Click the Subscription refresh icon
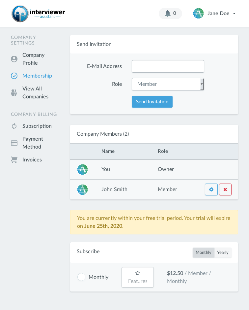Screen dimensions: 249x310 (x=14, y=126)
